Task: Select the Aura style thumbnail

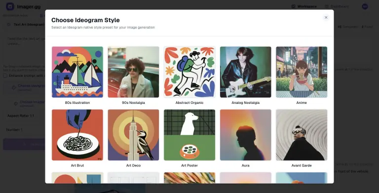Action: pos(246,135)
